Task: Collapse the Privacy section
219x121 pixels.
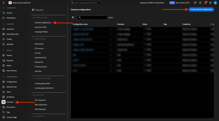Action: coord(4,50)
